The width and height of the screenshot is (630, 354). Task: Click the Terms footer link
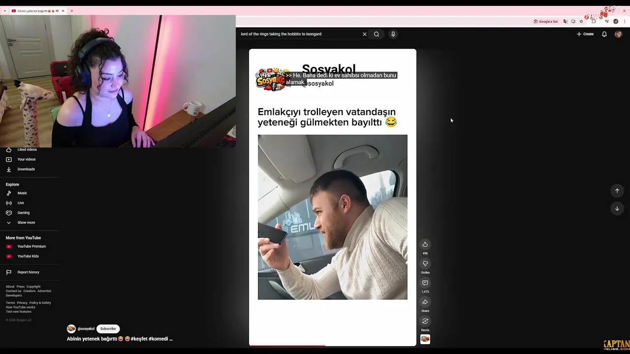pyautogui.click(x=10, y=303)
